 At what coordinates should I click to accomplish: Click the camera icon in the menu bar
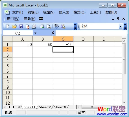[41, 19]
